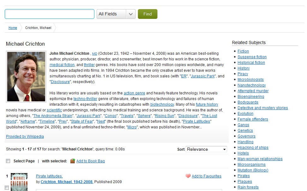The height and width of the screenshot is (191, 307).
Task: Select the Piracy related subject
Action: [243, 74]
